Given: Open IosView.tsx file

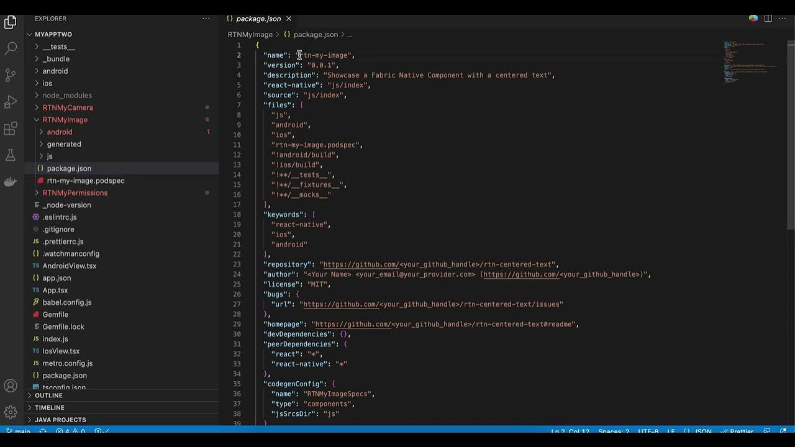Looking at the screenshot, I should point(61,351).
